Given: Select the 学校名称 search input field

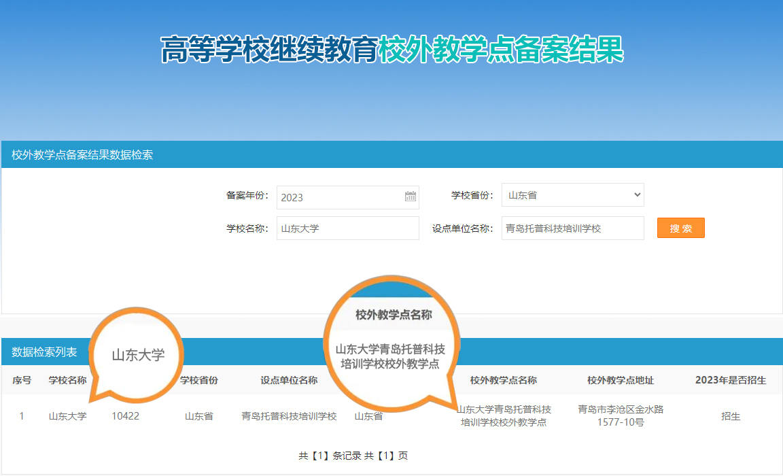Looking at the screenshot, I should (347, 228).
